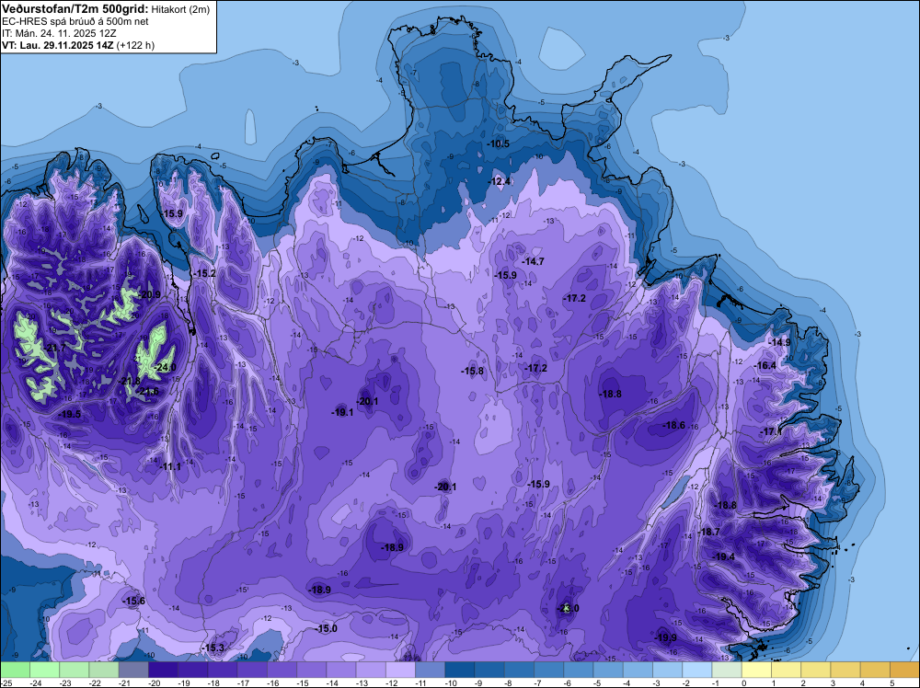
Task: Click the legend scale label -20
Action: pyautogui.click(x=155, y=682)
